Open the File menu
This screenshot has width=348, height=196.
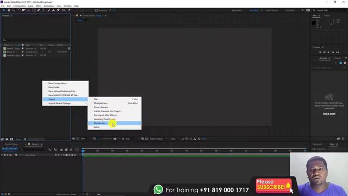3,6
